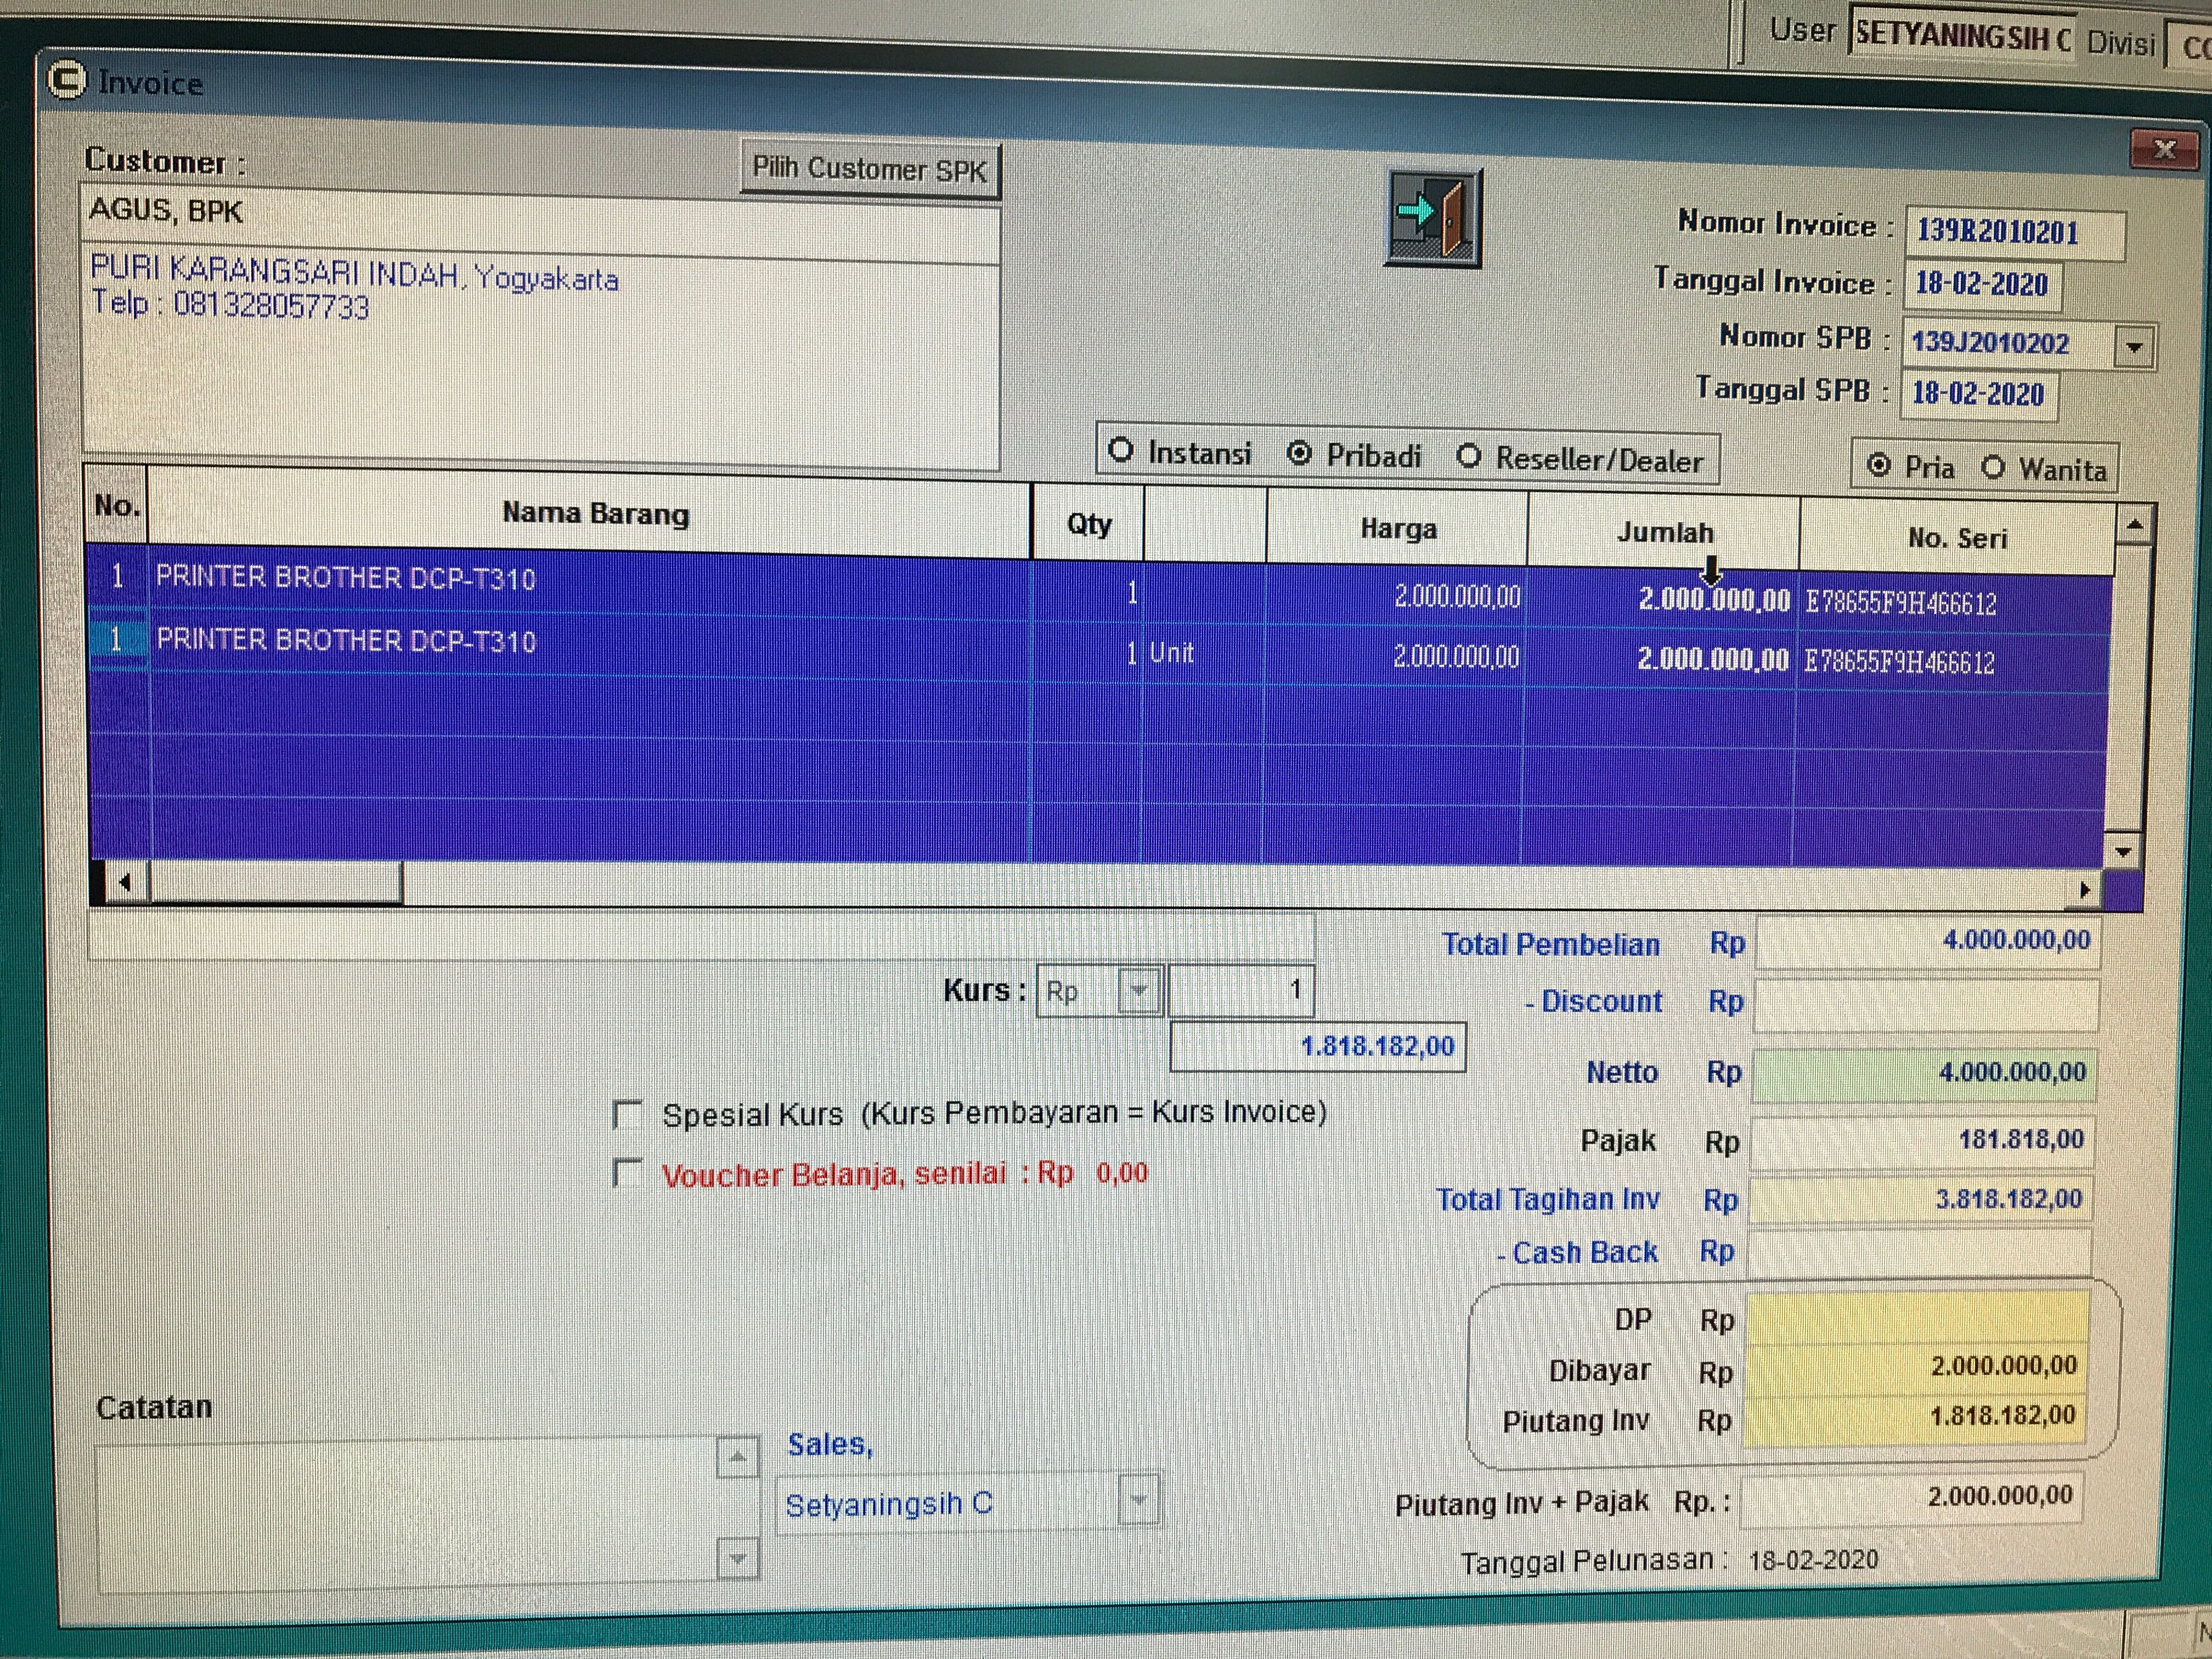The width and height of the screenshot is (2212, 1659).
Task: Click Catatan scroll down arrow
Action: coord(737,1558)
